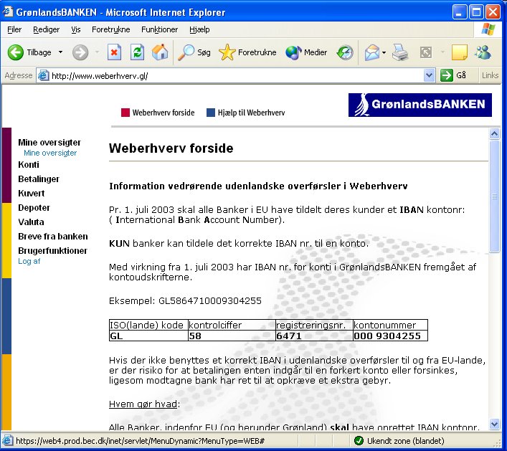Click the Log af link
Screen dimensions: 507x451
tap(29, 261)
